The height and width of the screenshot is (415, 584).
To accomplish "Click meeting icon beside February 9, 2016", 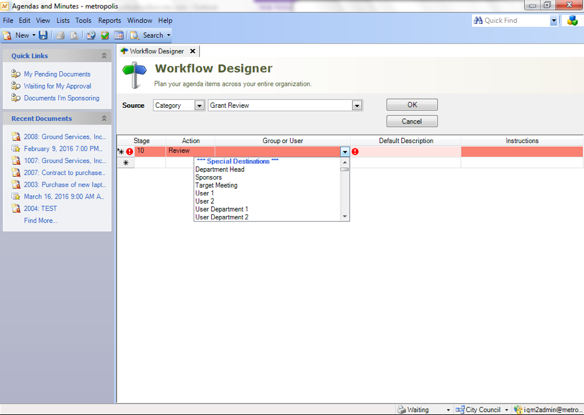I will (16, 149).
